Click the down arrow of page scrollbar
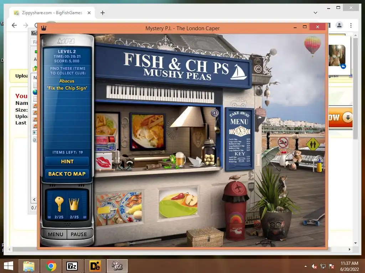The width and height of the screenshot is (365, 273). (x=355, y=243)
